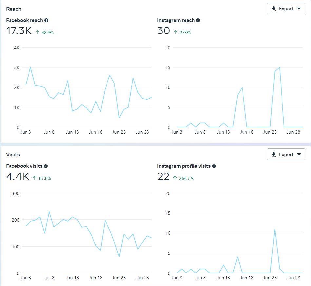Click the Facebook reach 48.9% up arrow
311x286 pixels.
tap(38, 33)
